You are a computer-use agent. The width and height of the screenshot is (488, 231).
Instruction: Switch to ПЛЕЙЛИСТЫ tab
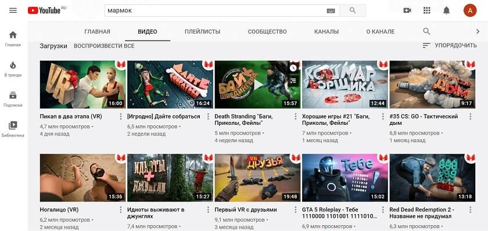pyautogui.click(x=202, y=32)
